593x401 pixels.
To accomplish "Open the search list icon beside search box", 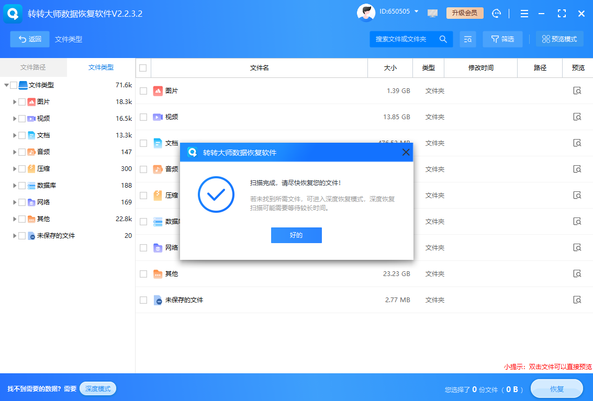I will tap(468, 39).
